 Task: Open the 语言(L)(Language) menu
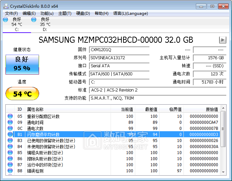click(130, 13)
